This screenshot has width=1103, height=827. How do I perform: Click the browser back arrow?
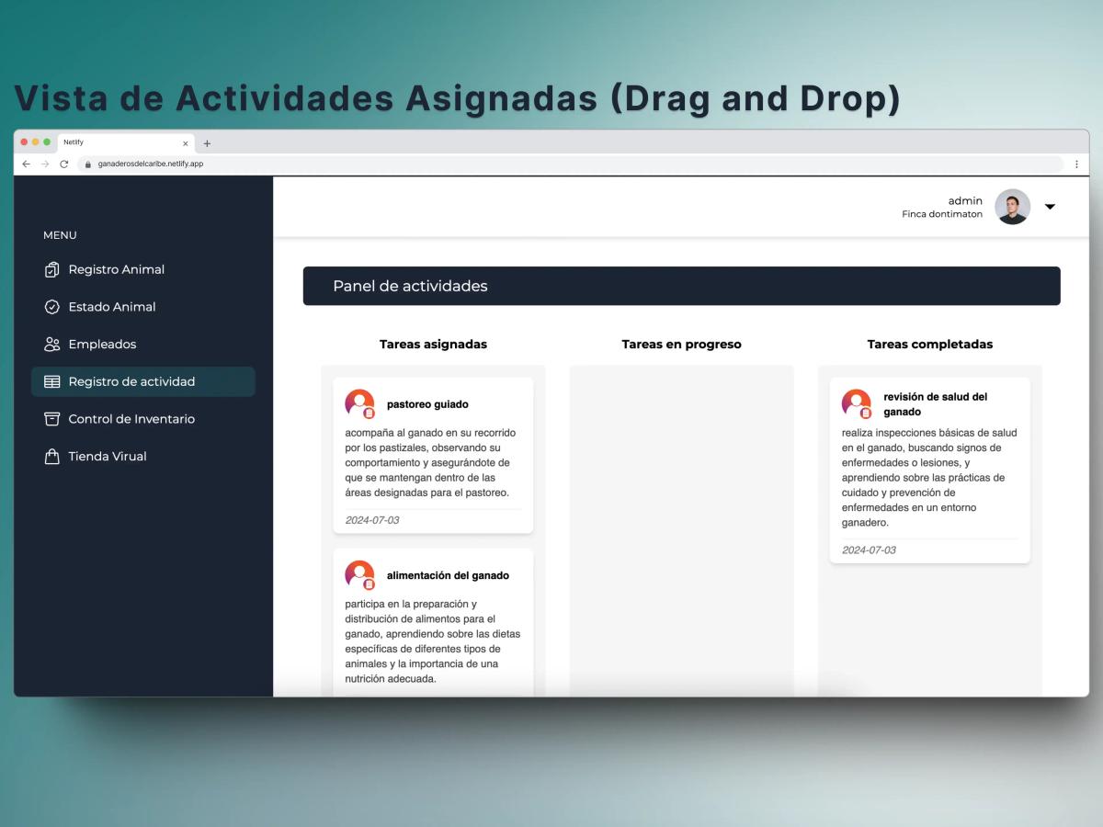coord(26,164)
